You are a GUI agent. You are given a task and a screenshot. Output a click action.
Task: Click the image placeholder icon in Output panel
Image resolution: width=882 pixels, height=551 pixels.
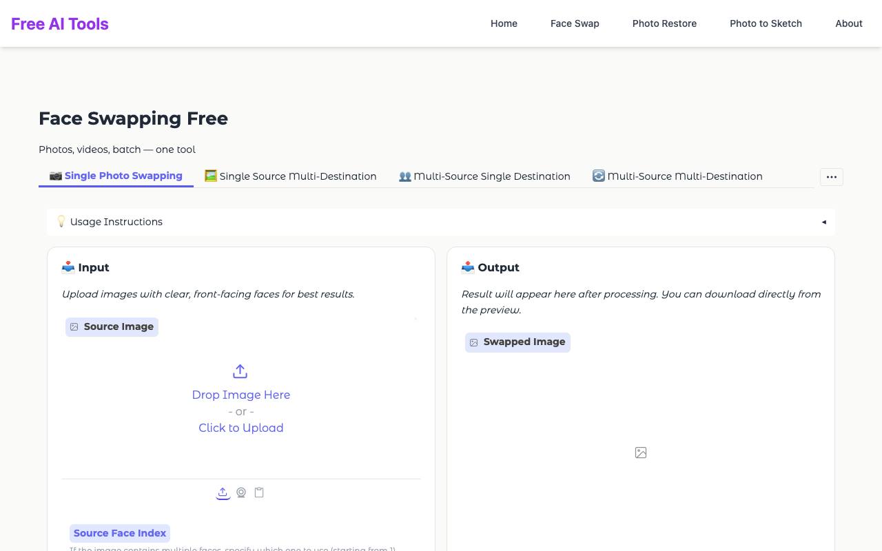pos(641,453)
